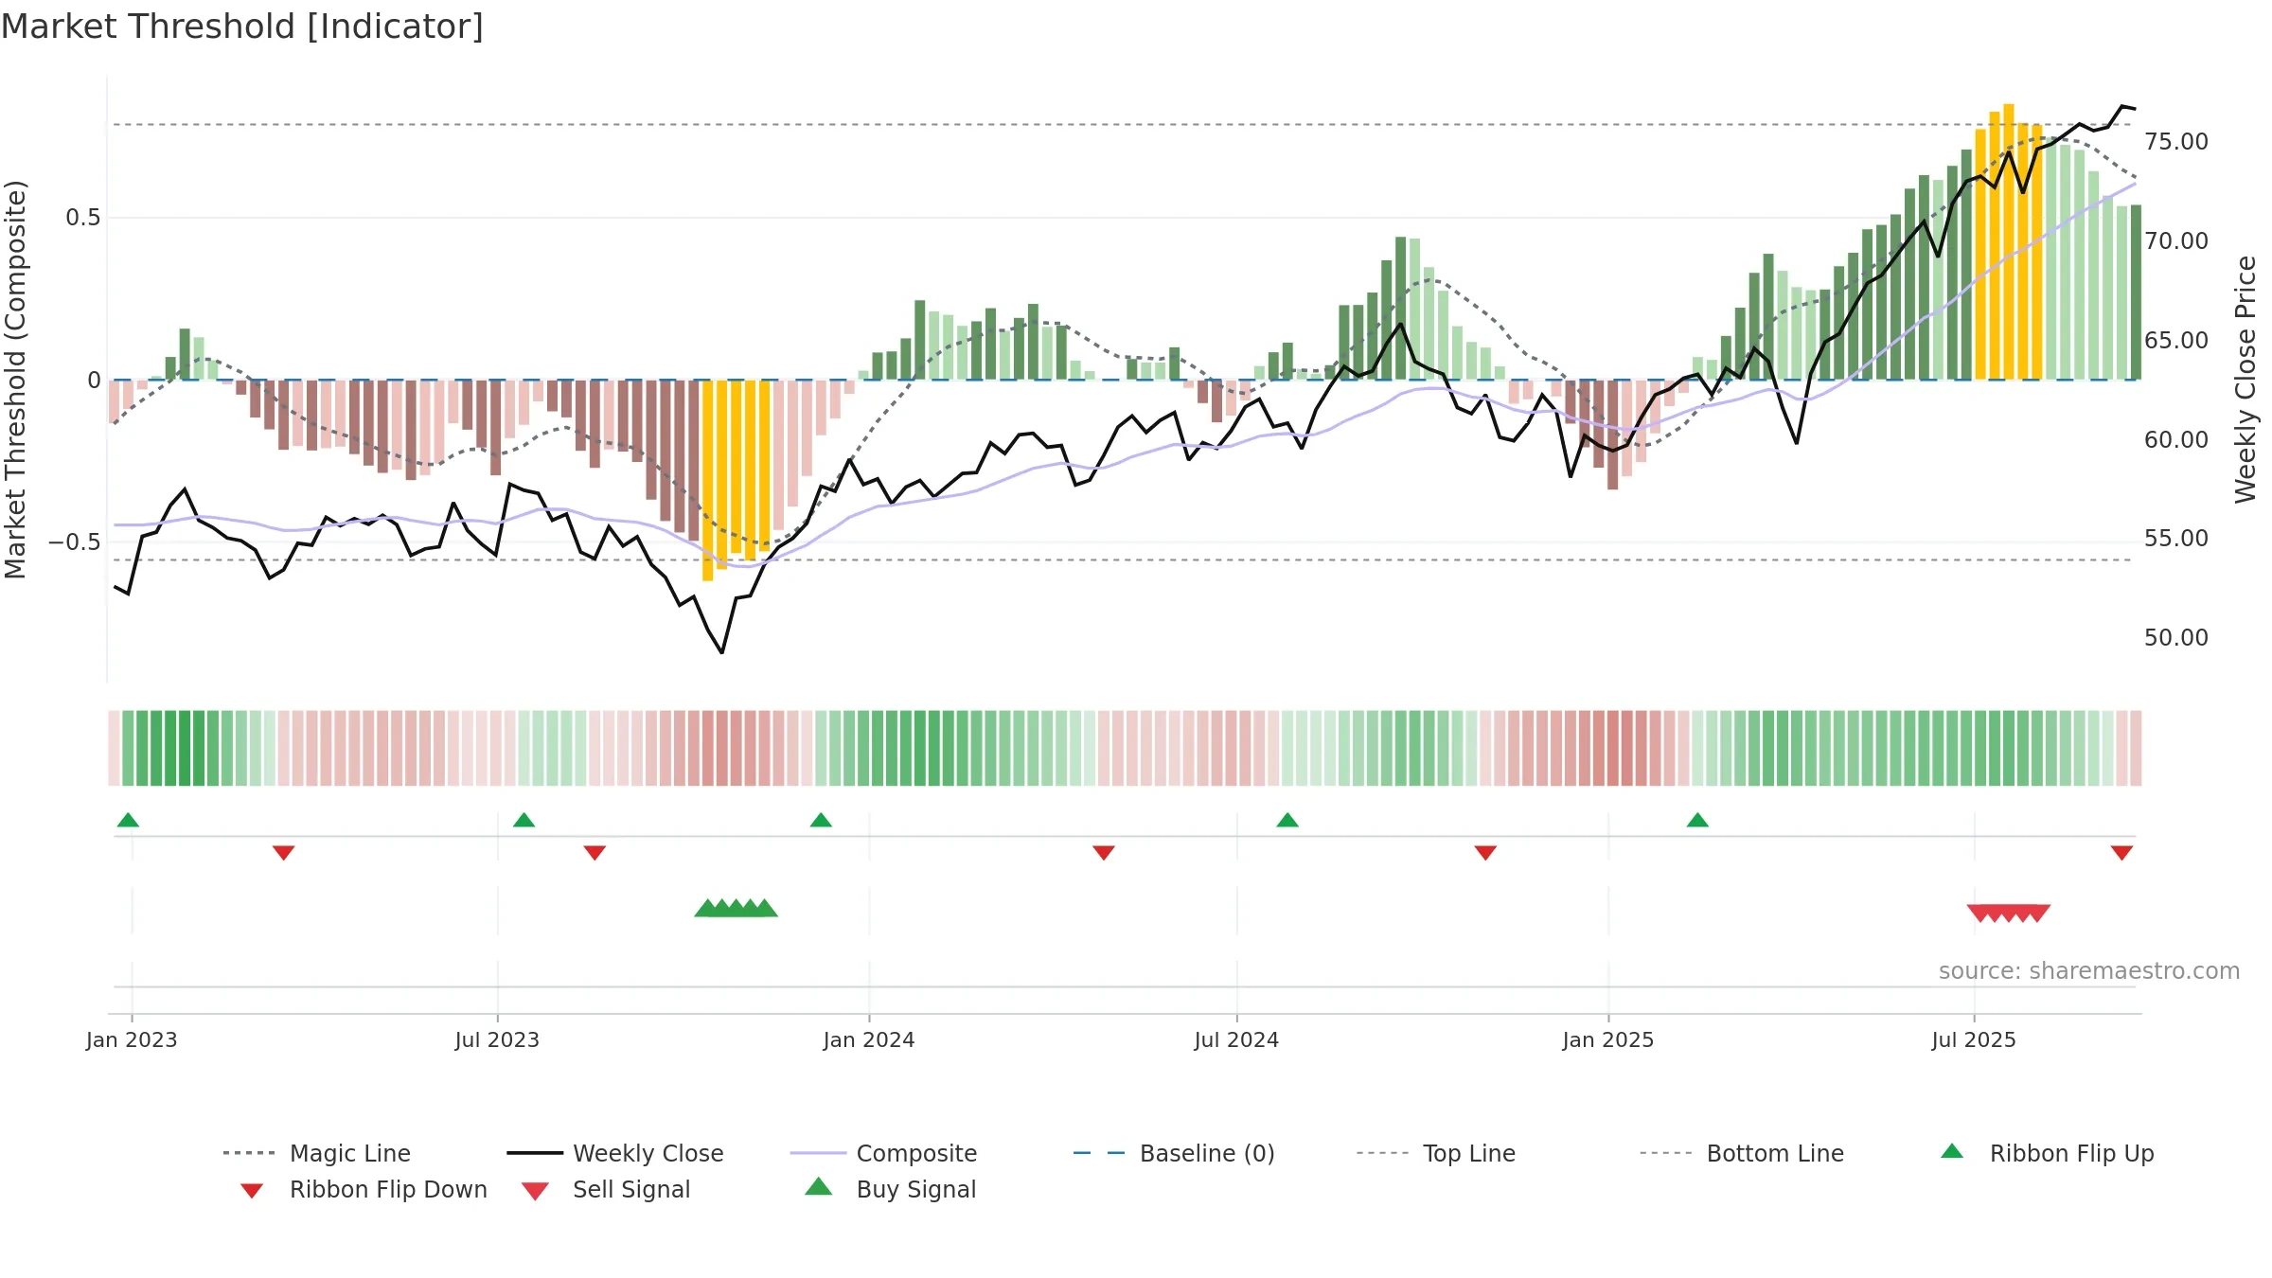Click the red ribbon flip down marker after Jul 2023
This screenshot has height=1278, width=2272.
click(595, 853)
